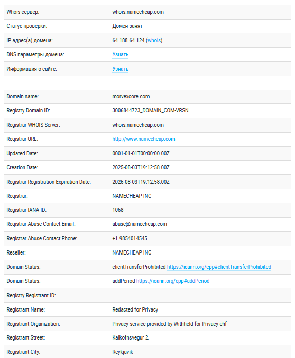Click the Домен занят status text
Screen dimensions: 295x358
(x=127, y=26)
